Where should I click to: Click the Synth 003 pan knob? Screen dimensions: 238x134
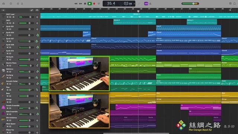click(x=37, y=35)
